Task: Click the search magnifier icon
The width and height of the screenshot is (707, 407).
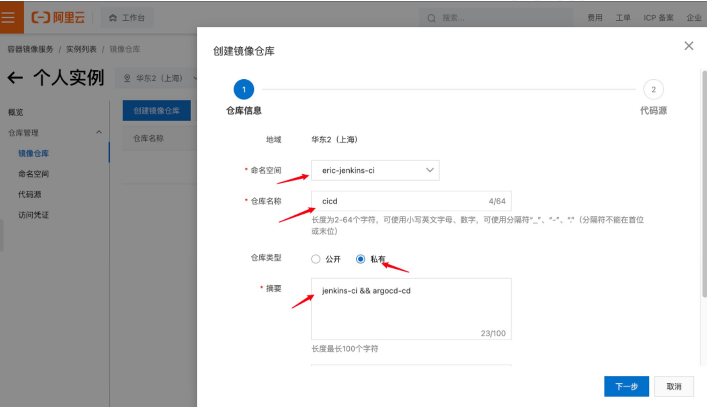Action: [x=431, y=18]
